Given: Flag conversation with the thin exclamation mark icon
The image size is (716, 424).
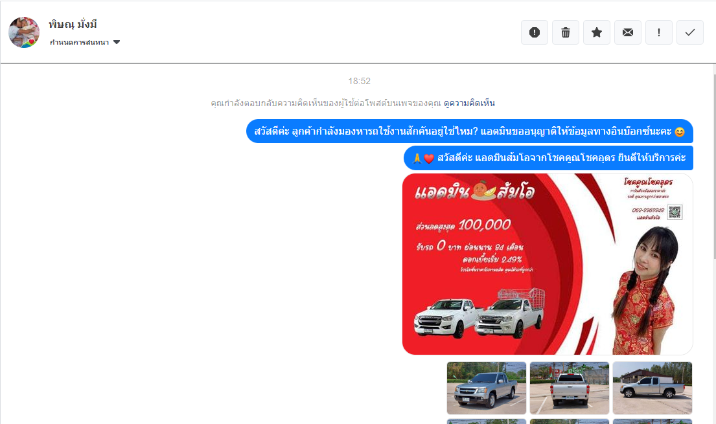Looking at the screenshot, I should (658, 32).
